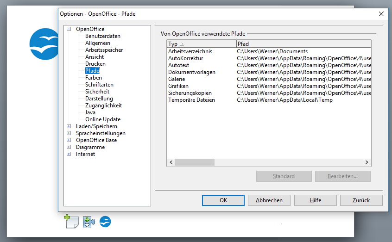Screen dimensions: 392x242
Task: Select the Temporäre Dateien path row
Action: (x=191, y=100)
